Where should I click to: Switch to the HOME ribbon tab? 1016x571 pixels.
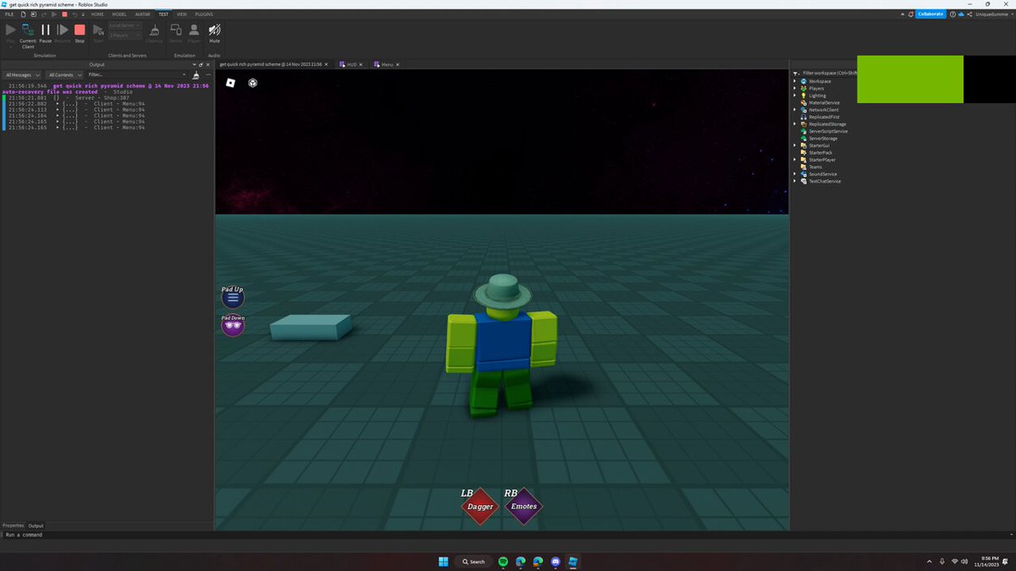click(x=98, y=14)
